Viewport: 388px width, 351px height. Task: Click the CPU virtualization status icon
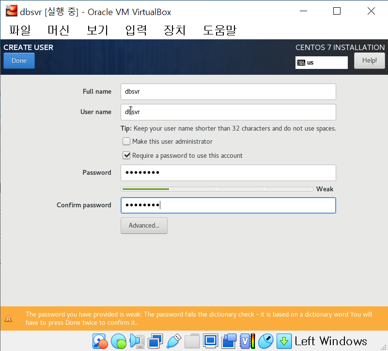pos(247,341)
